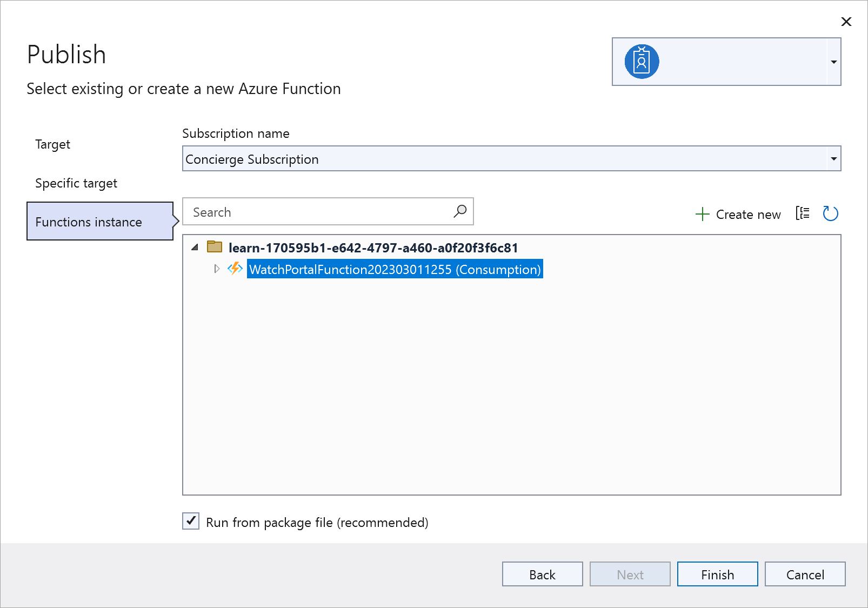Select the Functions instance step
Viewport: 868px width, 608px height.
[100, 221]
